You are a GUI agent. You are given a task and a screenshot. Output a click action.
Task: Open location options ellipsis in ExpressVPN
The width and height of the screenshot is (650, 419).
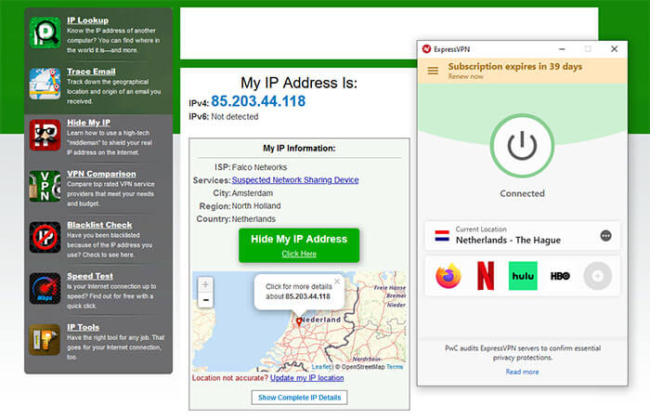click(605, 236)
